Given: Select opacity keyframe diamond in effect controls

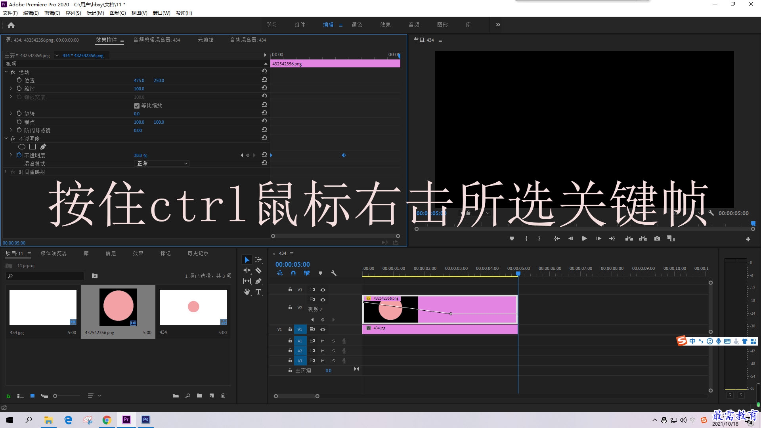Looking at the screenshot, I should coord(344,155).
